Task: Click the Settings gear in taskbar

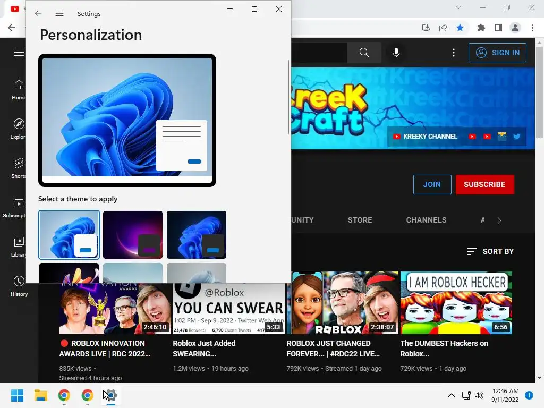Action: (110, 395)
